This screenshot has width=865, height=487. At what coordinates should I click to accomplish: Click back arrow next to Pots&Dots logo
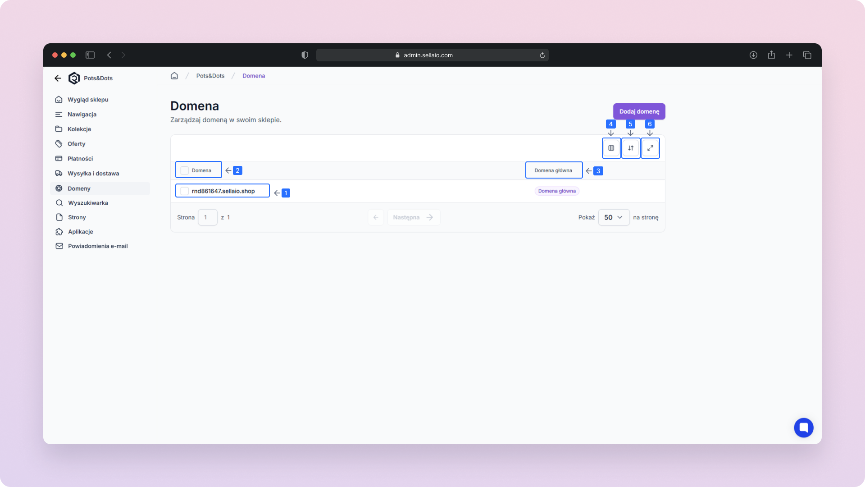tap(58, 78)
